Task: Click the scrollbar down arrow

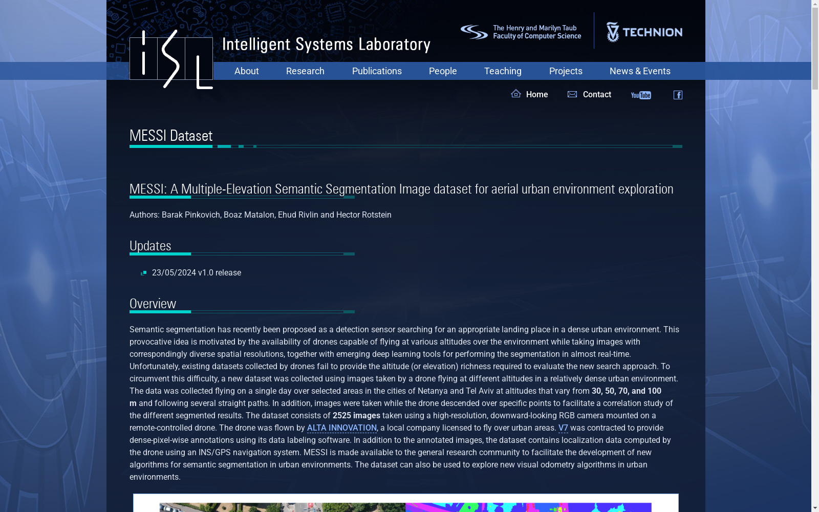Action: click(x=815, y=508)
